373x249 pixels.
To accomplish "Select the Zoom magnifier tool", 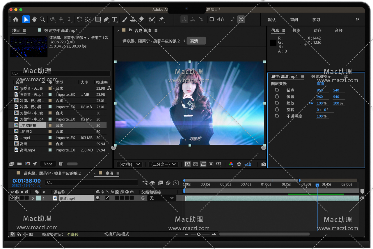I will 42,19.
